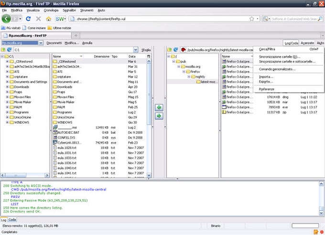Click the Disconnetti button

pyautogui.click(x=54, y=43)
